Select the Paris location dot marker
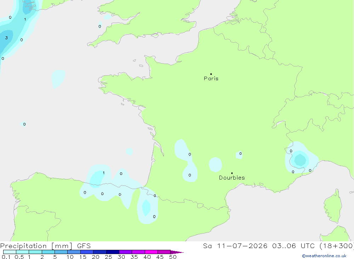The image size is (354, 259). [211, 74]
